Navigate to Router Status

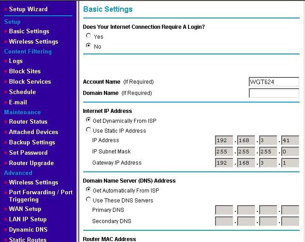28,121
